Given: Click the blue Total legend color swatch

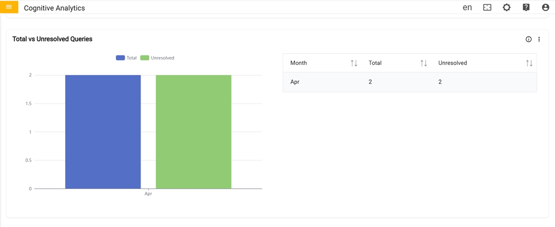Looking at the screenshot, I should [120, 58].
